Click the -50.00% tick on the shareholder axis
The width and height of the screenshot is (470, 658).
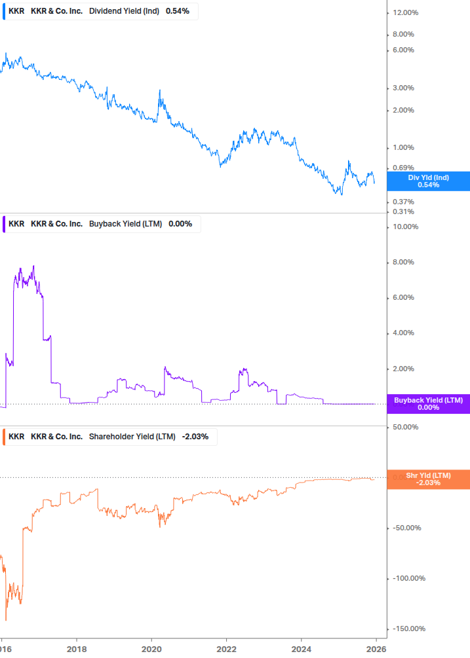(x=406, y=528)
